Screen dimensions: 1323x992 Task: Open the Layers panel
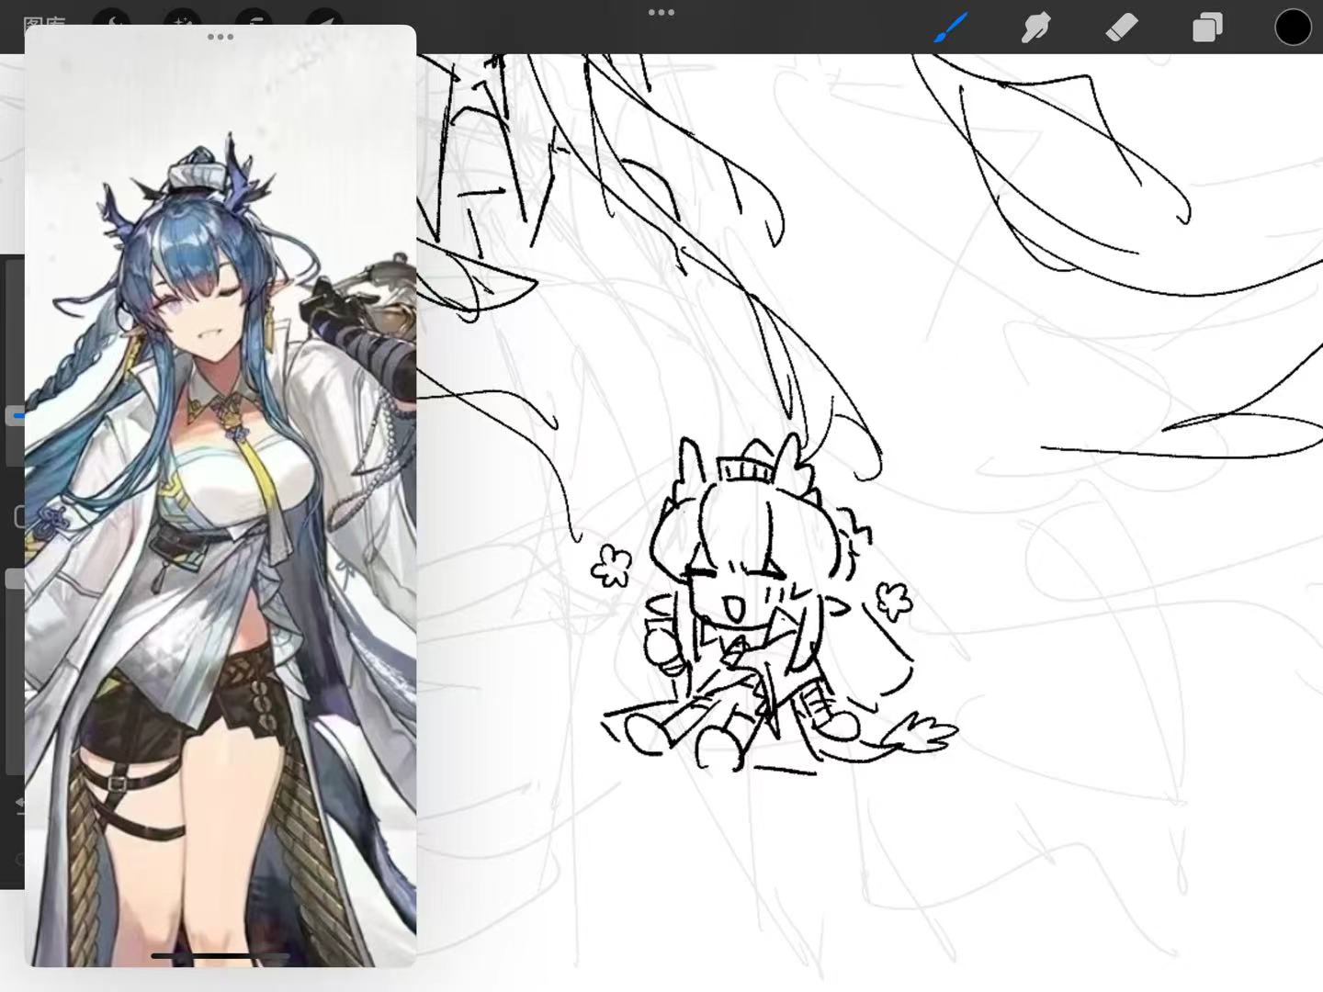[1207, 28]
